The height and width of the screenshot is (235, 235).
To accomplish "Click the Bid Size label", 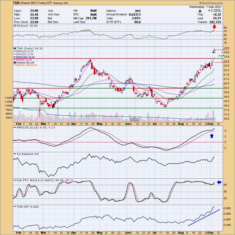I will click(x=53, y=22).
